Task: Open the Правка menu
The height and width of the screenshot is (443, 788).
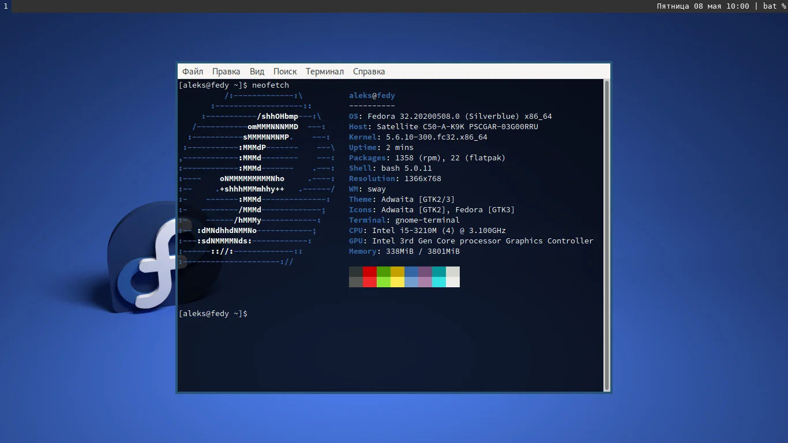Action: [226, 72]
